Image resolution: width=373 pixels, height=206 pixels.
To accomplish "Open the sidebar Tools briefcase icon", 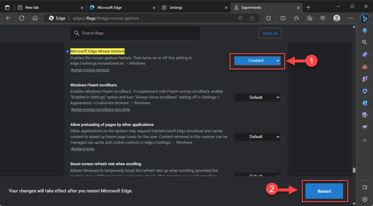I will click(x=365, y=67).
